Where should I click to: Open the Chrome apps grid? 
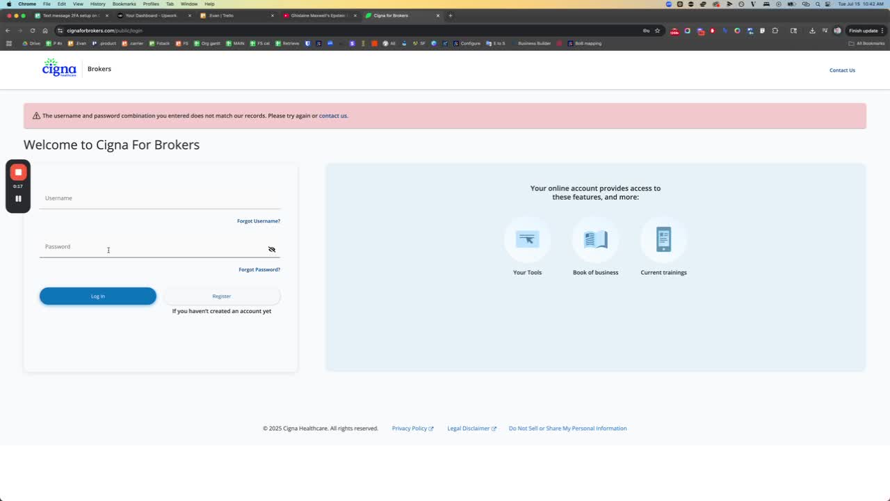(8, 43)
